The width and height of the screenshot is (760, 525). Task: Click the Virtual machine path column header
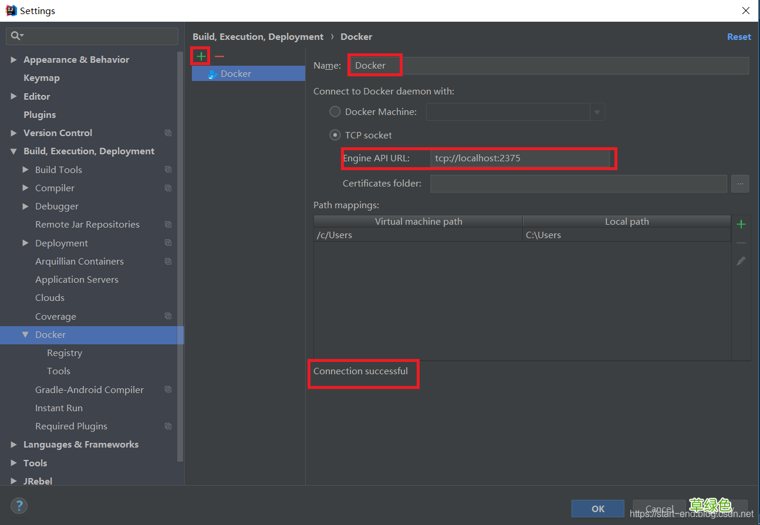[x=418, y=222]
